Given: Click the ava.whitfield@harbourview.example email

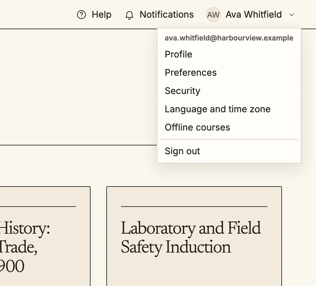Looking at the screenshot, I should click(x=229, y=38).
